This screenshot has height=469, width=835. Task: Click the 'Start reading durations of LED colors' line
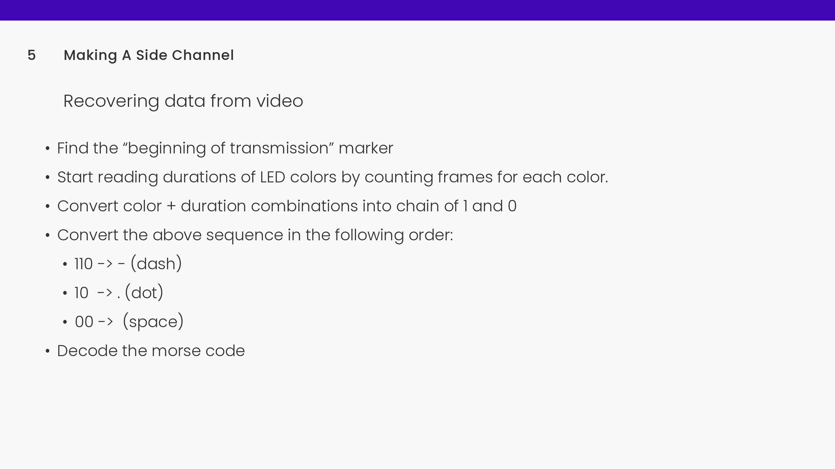[332, 177]
